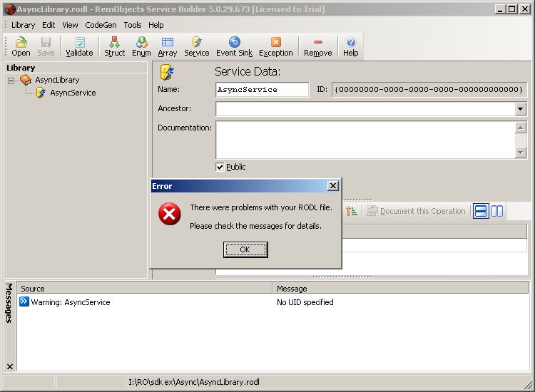The width and height of the screenshot is (535, 392).
Task: Switch to horizontal split layout icon
Action: [x=481, y=211]
